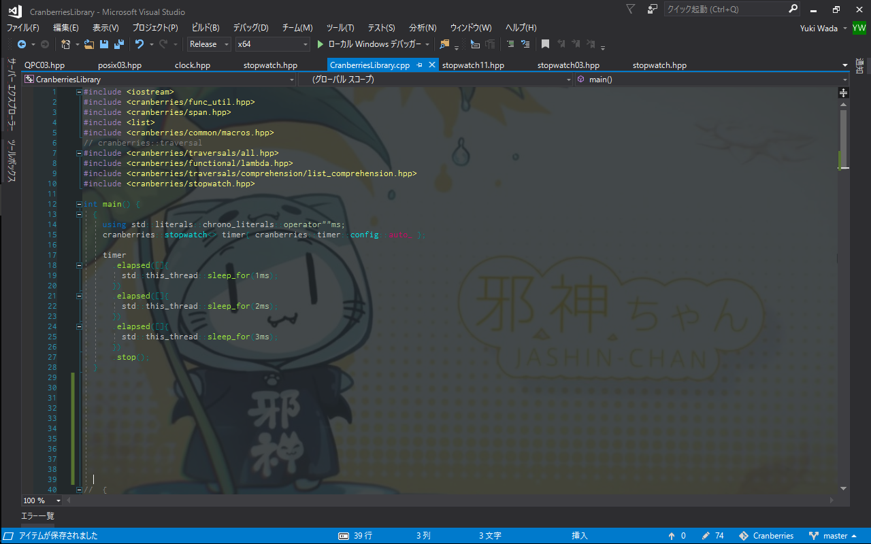Viewport: 871px width, 544px height.
Task: Open the global scope (グローバル スコープ) dropdown
Action: [x=435, y=80]
